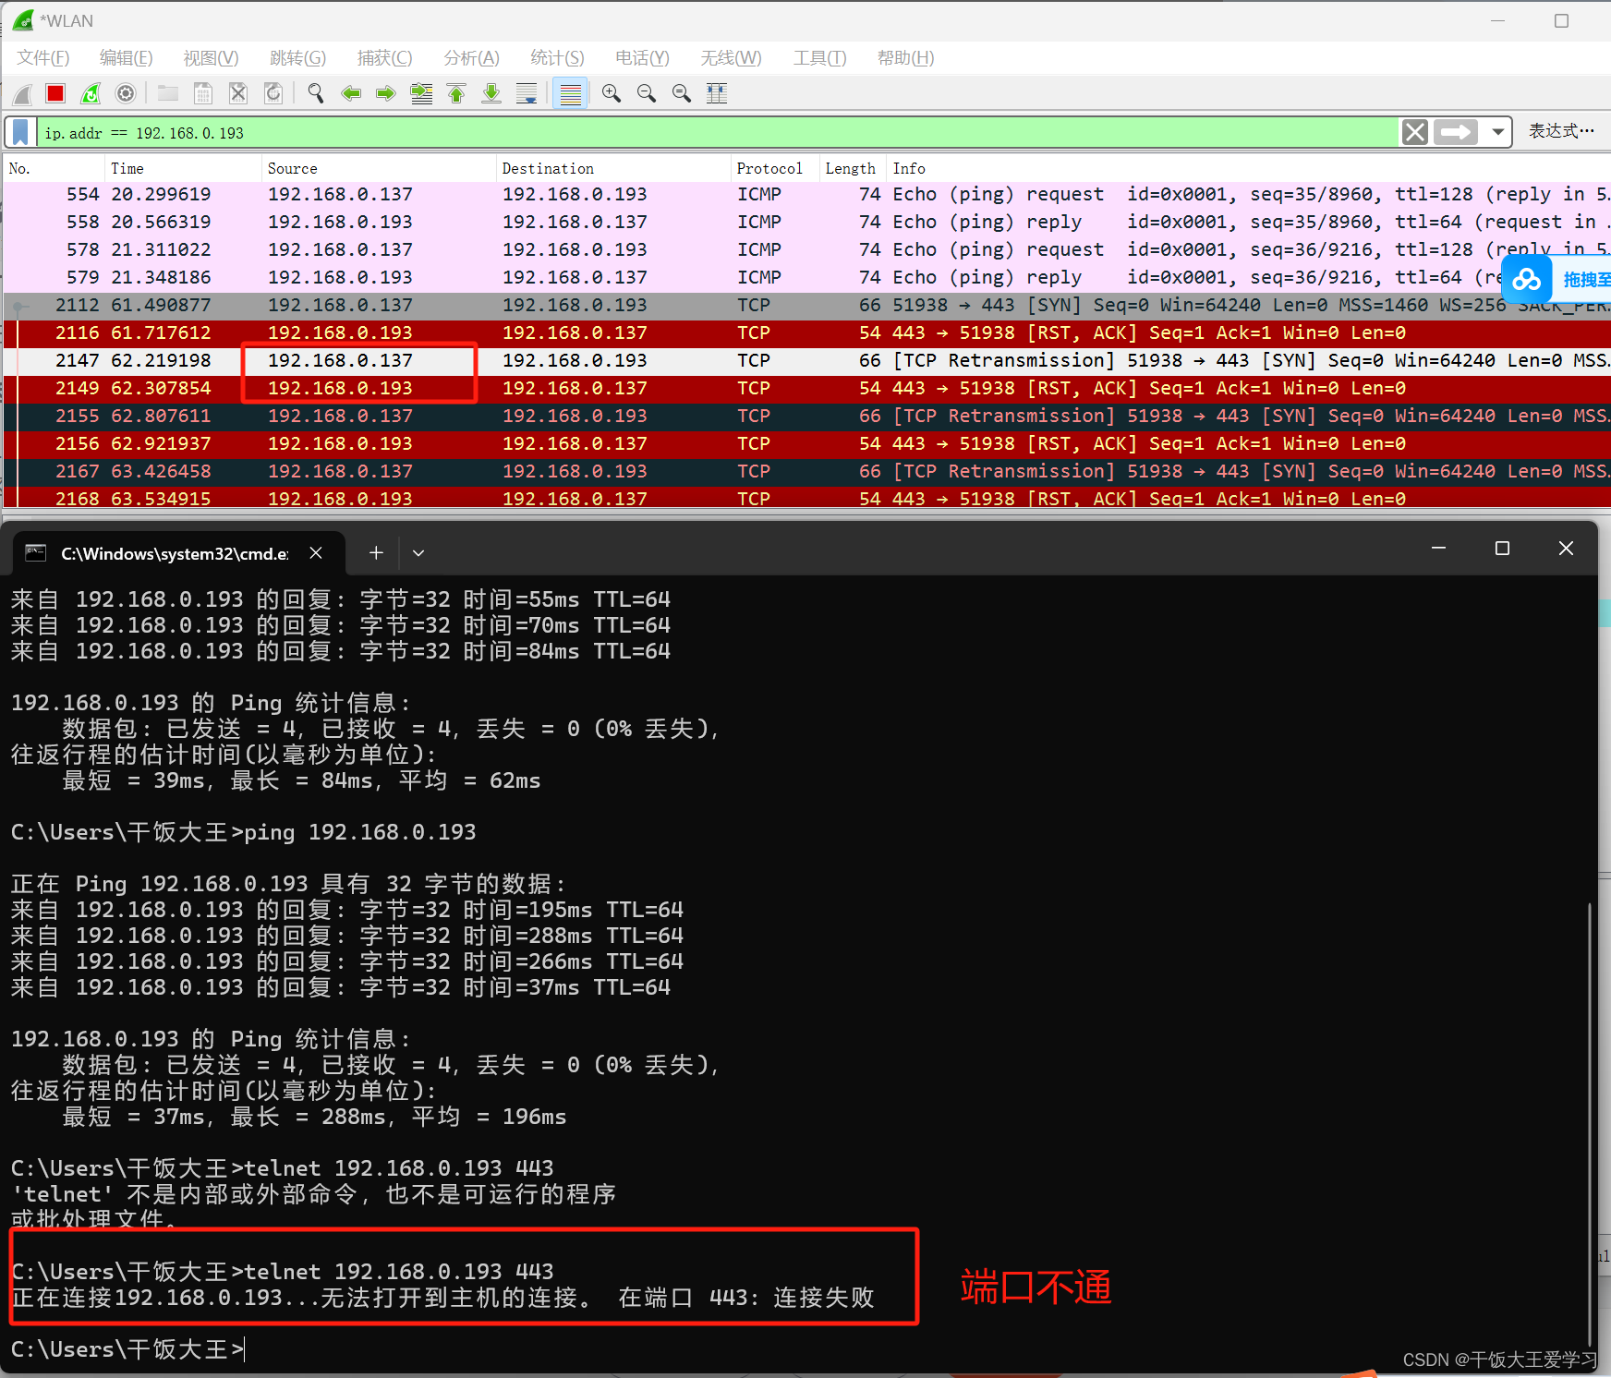Click the start capture shark fin icon
1611x1378 pixels.
tap(22, 93)
